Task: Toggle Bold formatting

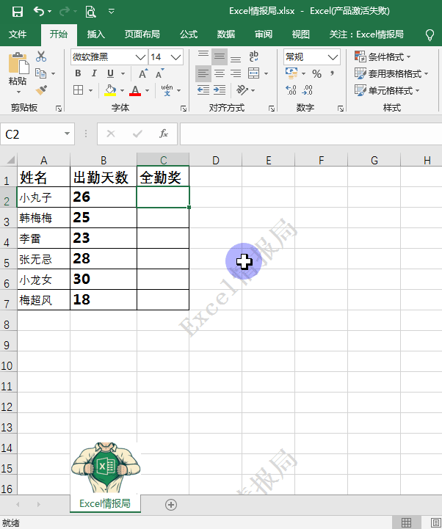Action: [x=79, y=73]
